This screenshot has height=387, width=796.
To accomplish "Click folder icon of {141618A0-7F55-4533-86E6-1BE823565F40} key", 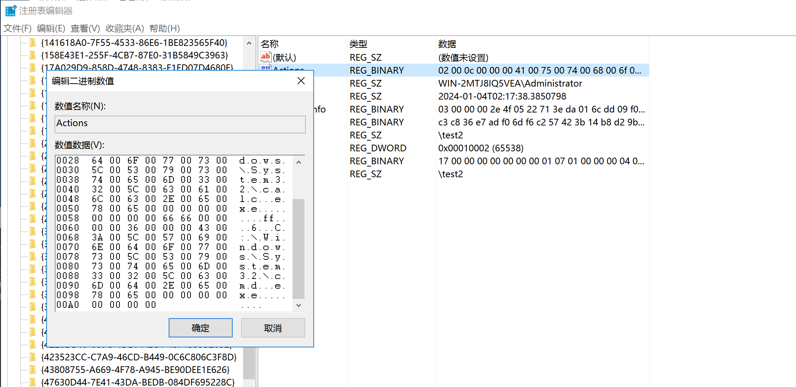I will [33, 43].
